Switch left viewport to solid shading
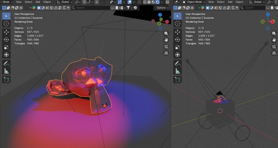 coord(149,2)
